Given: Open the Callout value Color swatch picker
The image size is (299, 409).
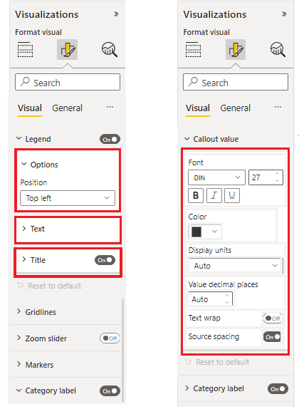Looking at the screenshot, I should coord(204,232).
